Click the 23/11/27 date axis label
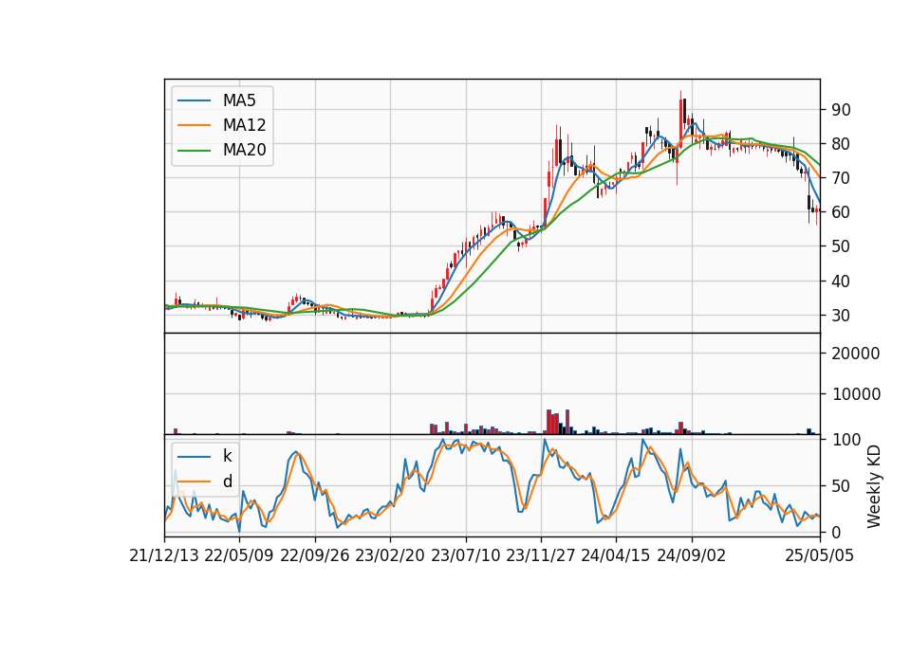Image resolution: width=911 pixels, height=654 pixels. point(540,556)
